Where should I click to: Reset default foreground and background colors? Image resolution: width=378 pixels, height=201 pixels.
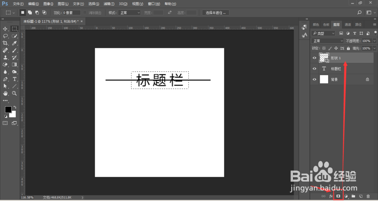pyautogui.click(x=6, y=117)
